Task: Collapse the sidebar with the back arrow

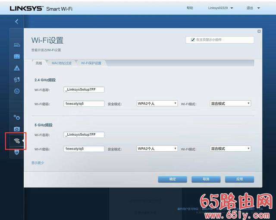Action: tap(17, 22)
